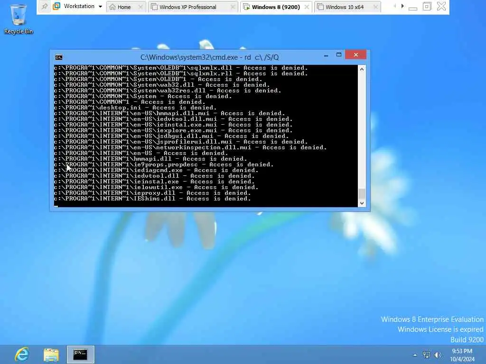
Task: Click the line containing iexplore.exe.mui
Action: coord(173,130)
